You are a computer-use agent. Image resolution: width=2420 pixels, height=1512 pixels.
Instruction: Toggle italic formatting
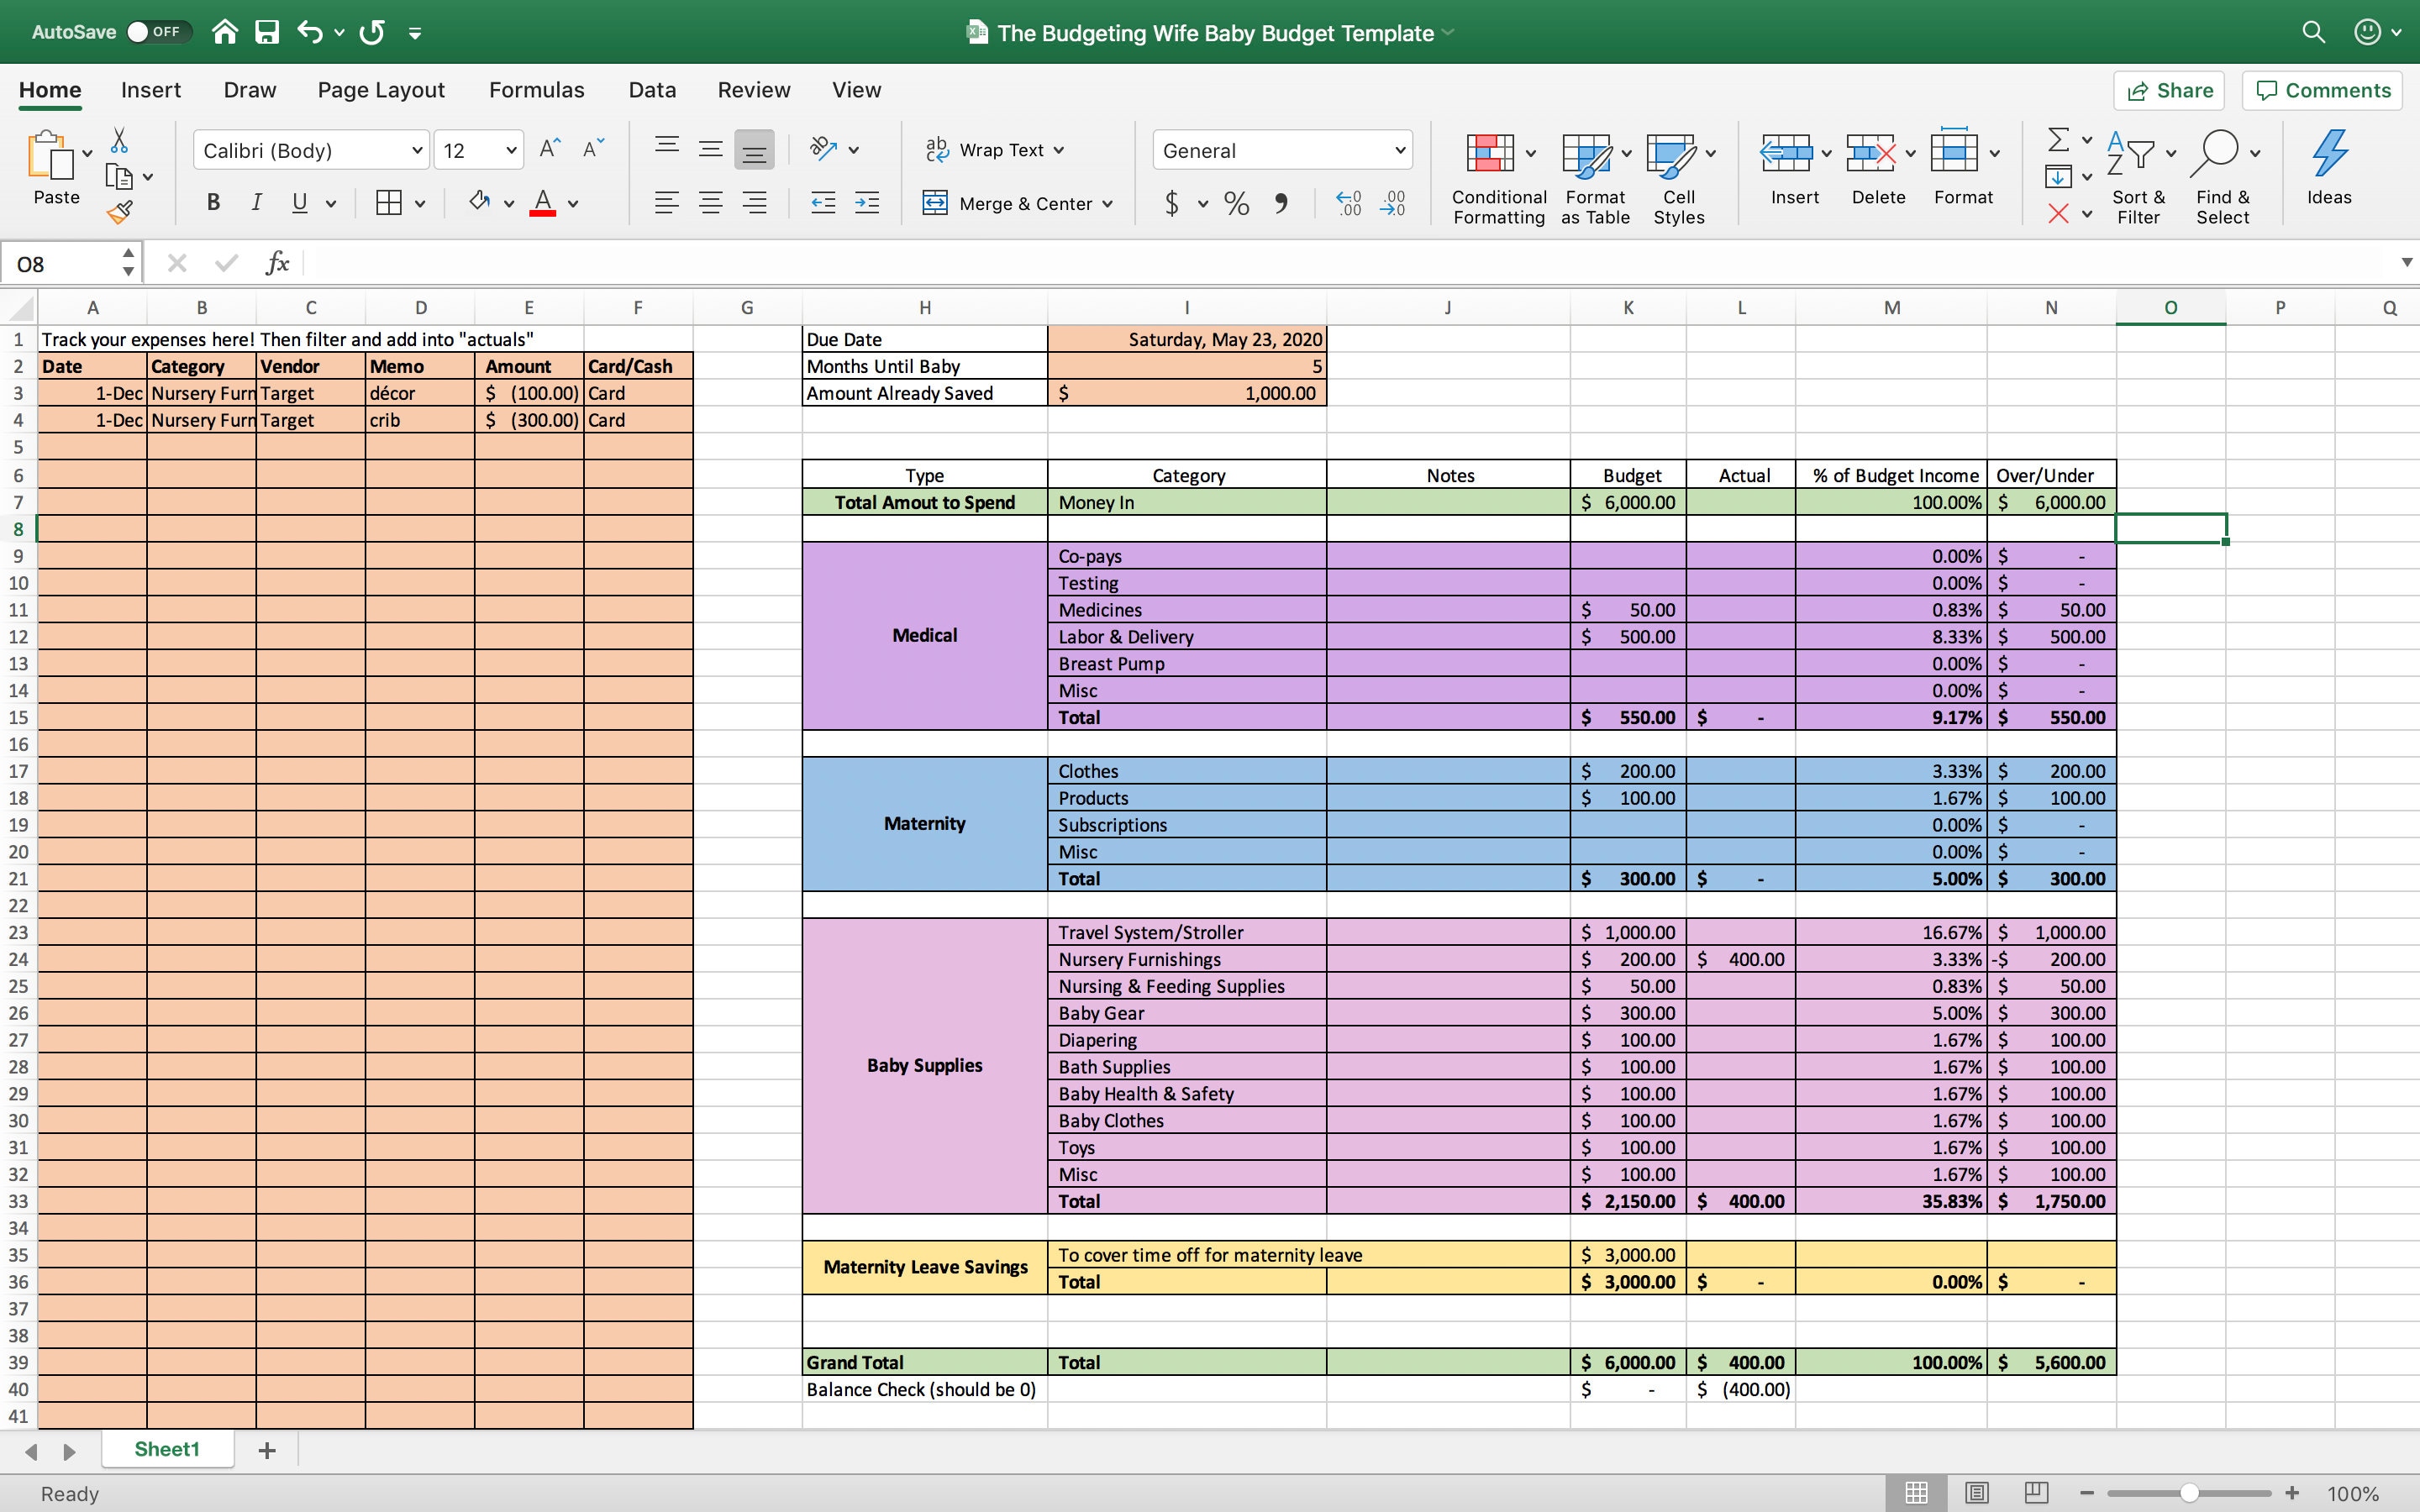pyautogui.click(x=256, y=203)
